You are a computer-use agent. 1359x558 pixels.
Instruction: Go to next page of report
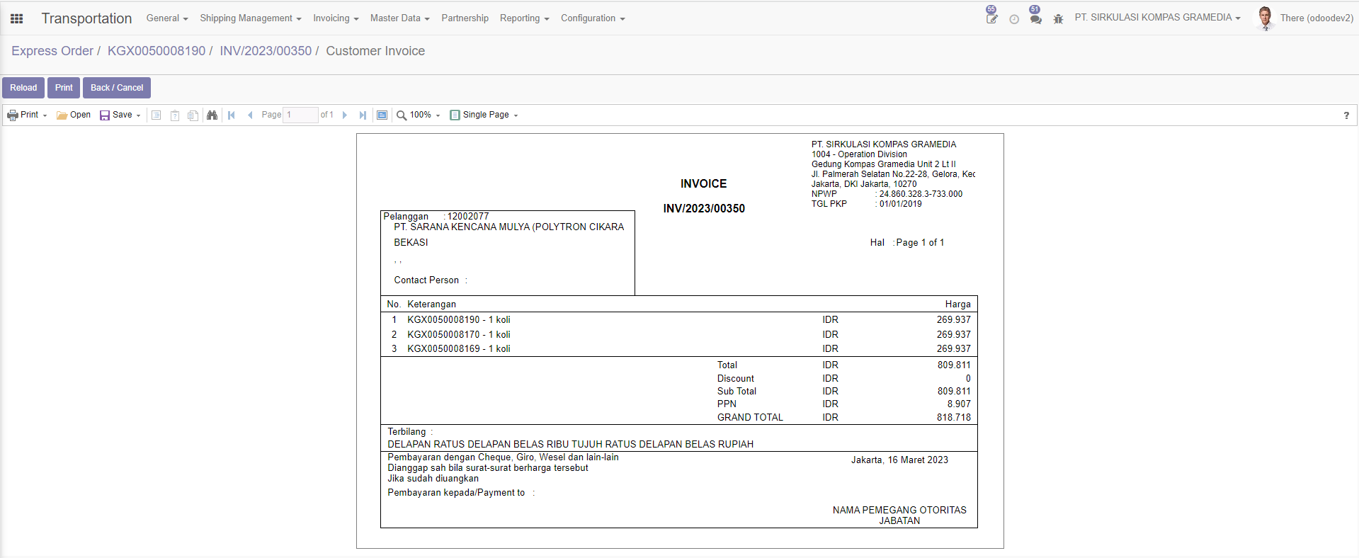[x=345, y=115]
